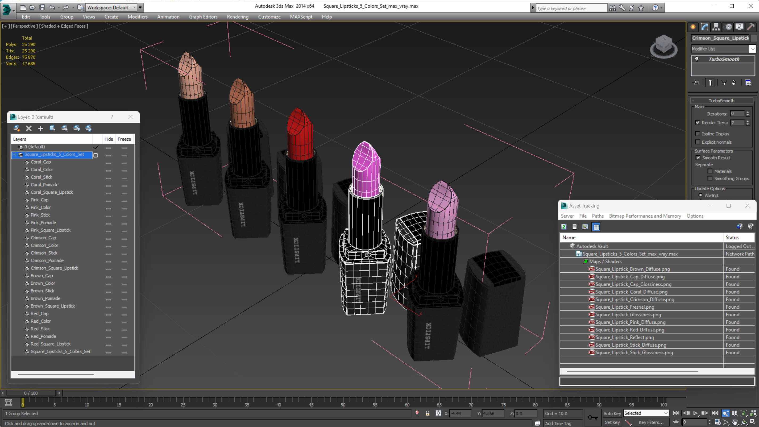Toggle Smooth Result checkbox
Screen dimensions: 759x427
click(698, 158)
